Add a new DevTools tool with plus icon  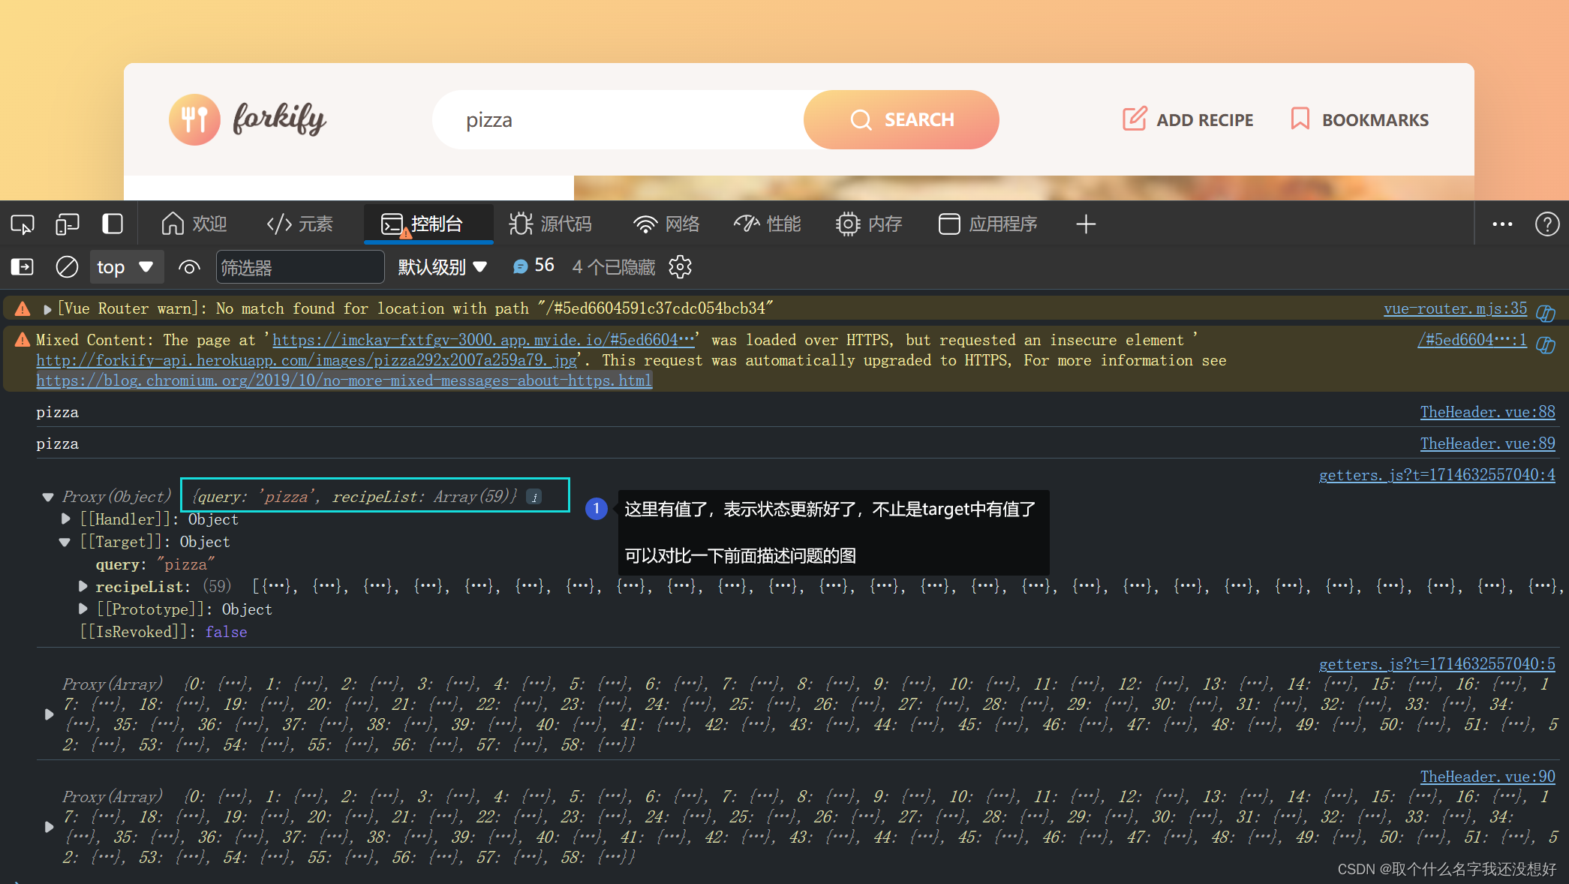(1086, 224)
